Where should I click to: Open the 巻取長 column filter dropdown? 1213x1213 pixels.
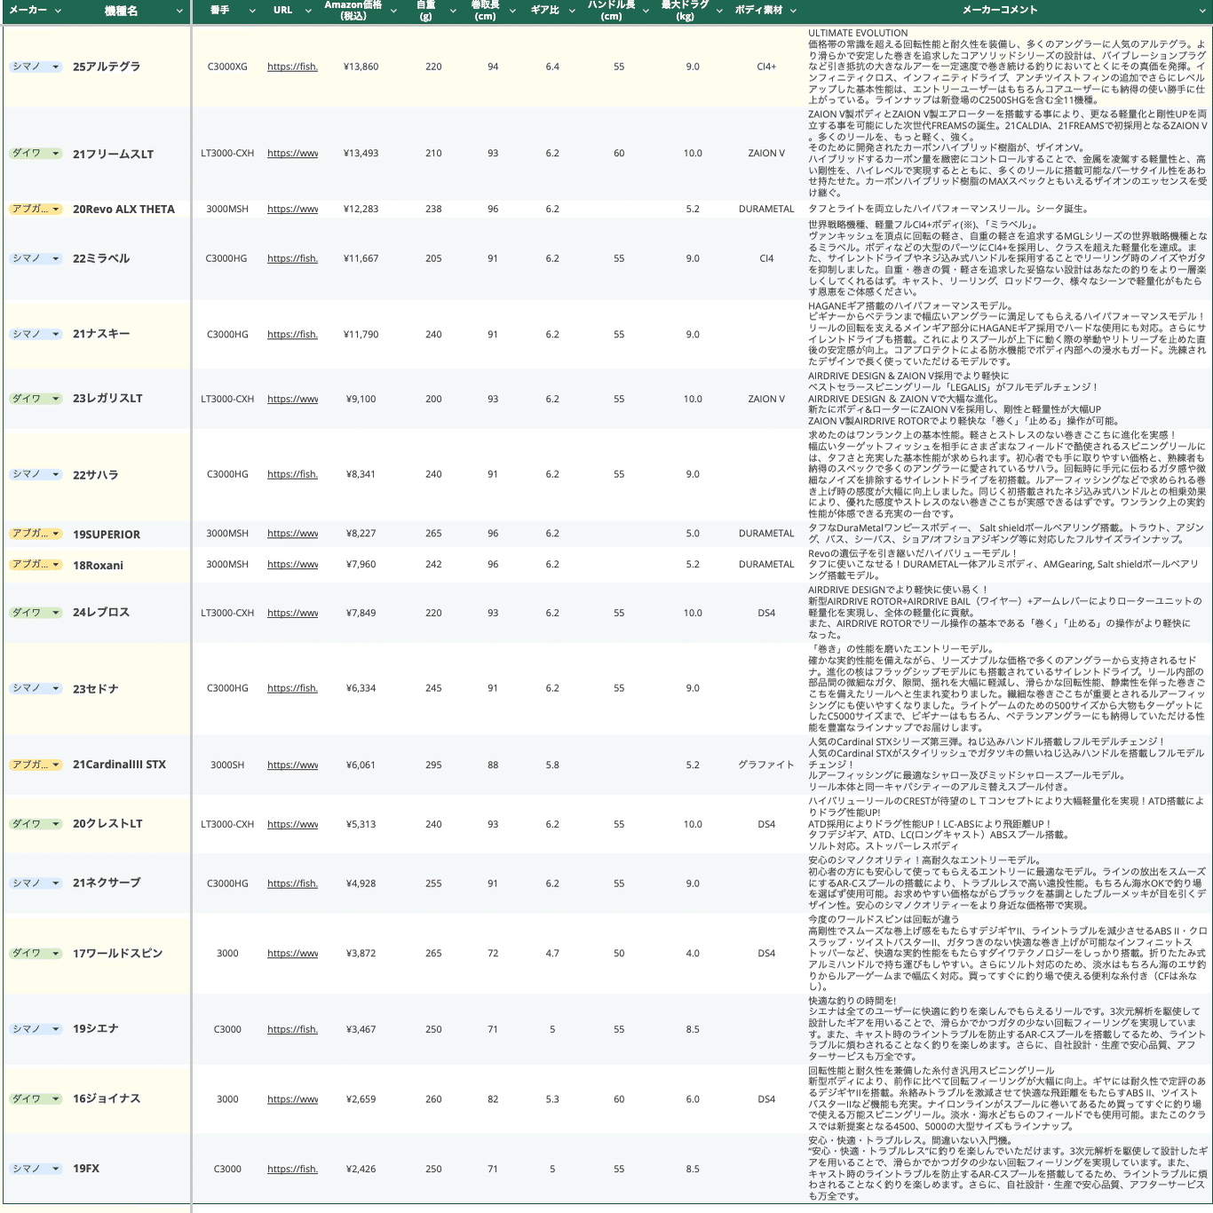coord(512,11)
